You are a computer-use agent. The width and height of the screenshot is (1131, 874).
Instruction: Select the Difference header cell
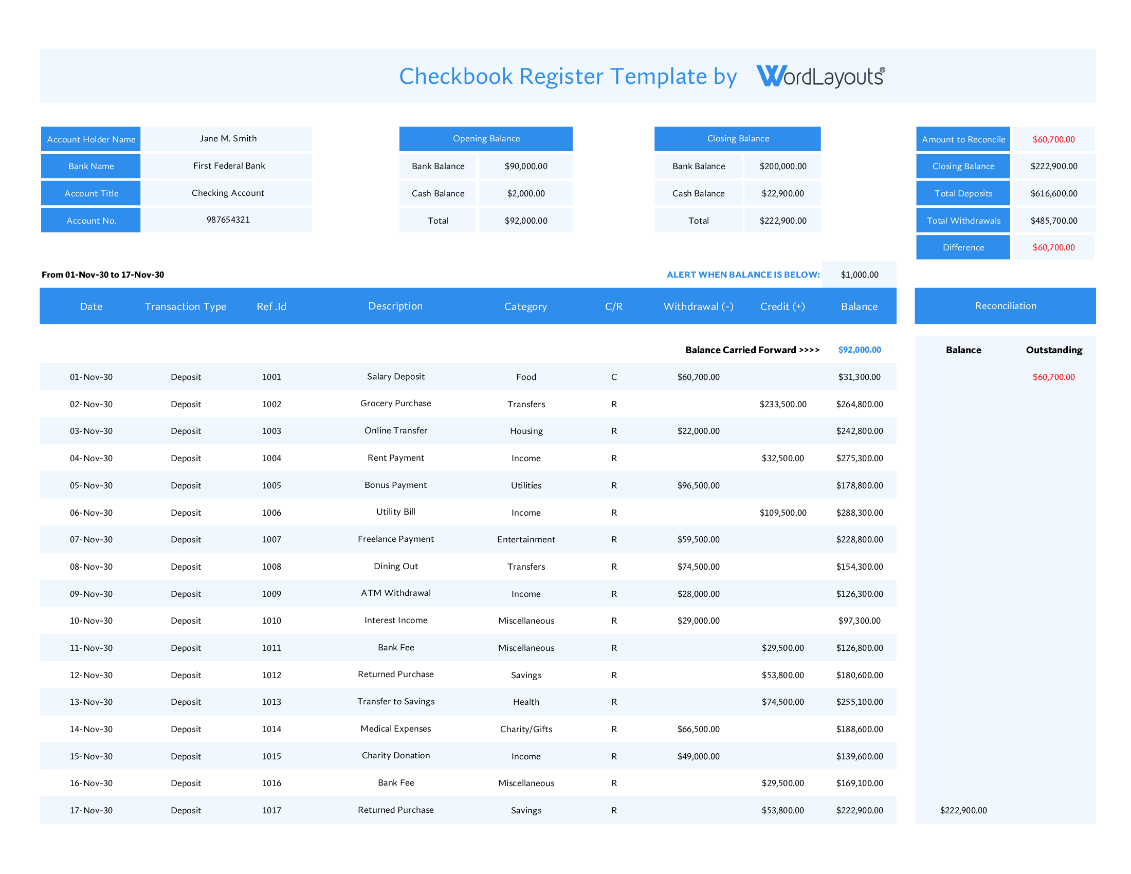pyautogui.click(x=962, y=247)
